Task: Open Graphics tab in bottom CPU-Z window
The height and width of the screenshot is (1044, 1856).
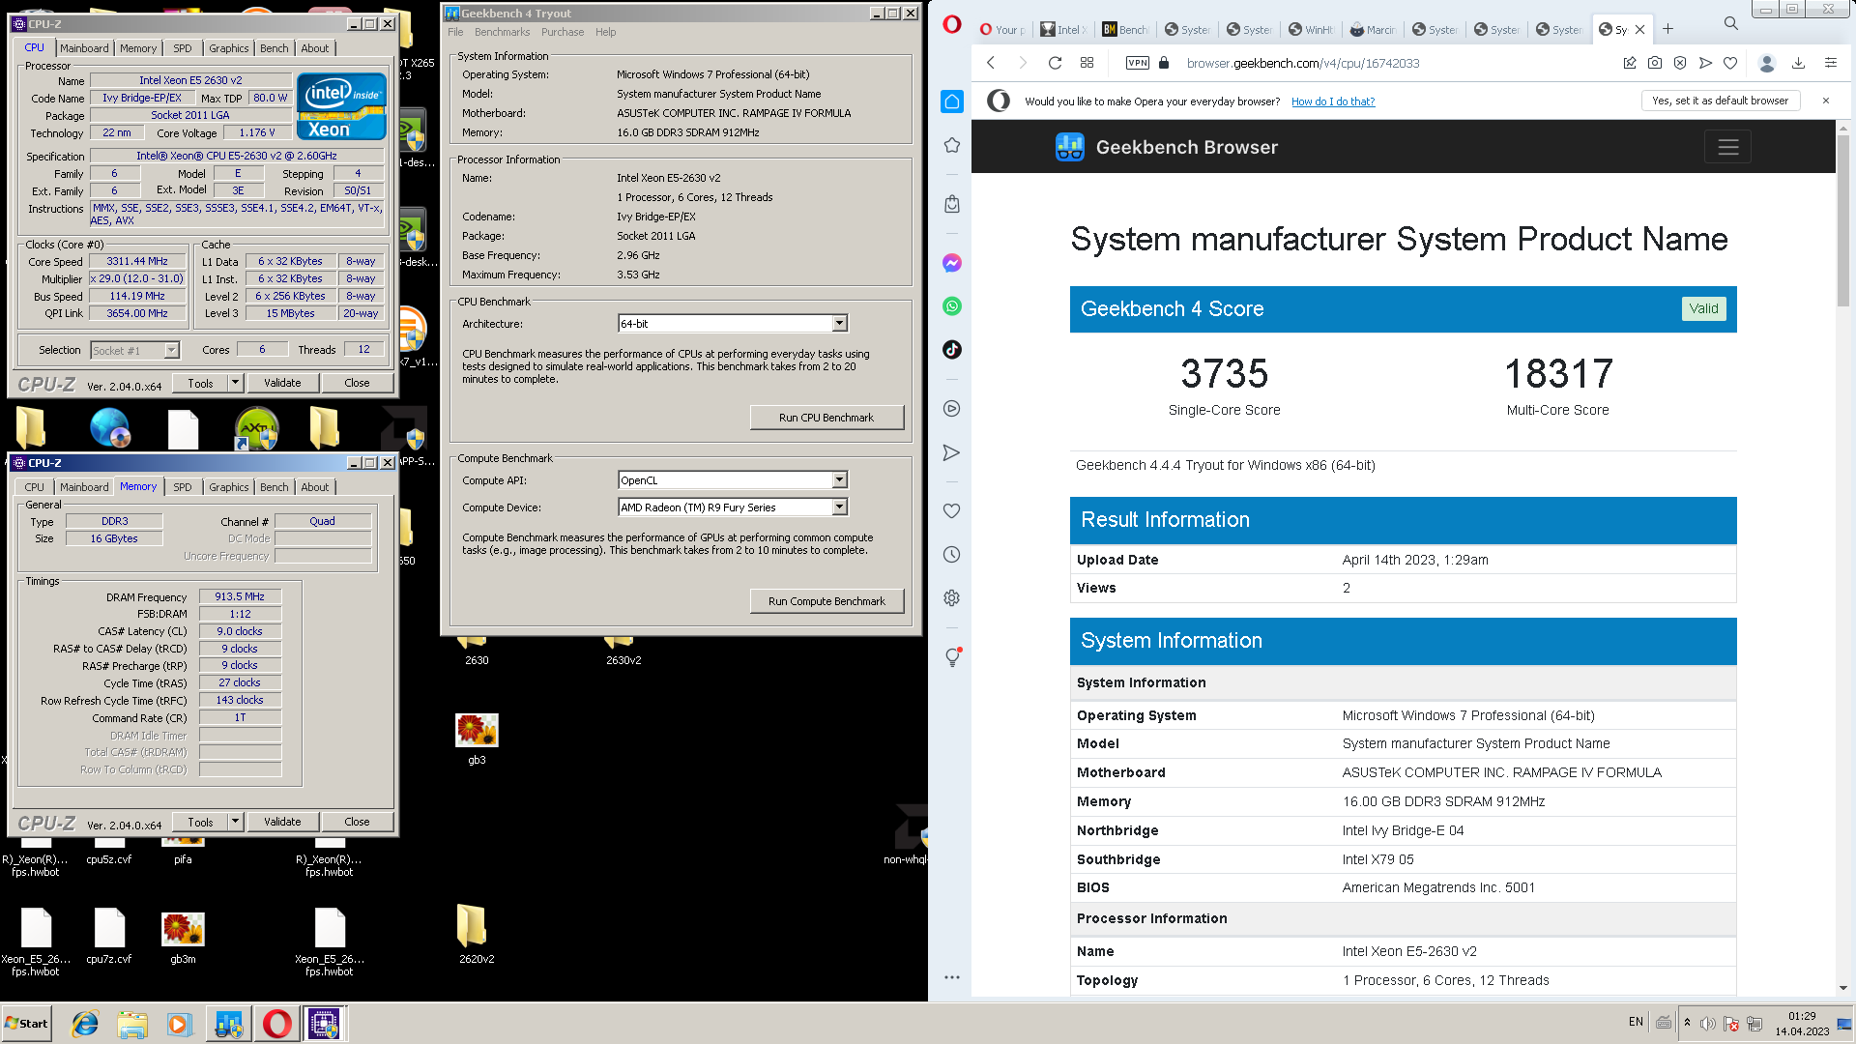Action: tap(228, 487)
